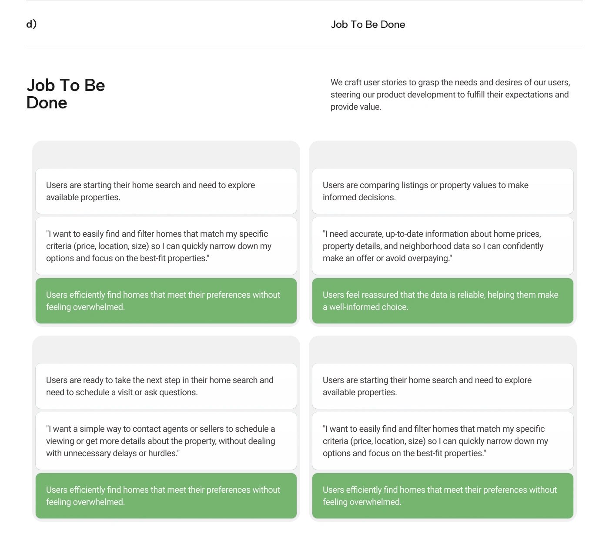
Task: Select the "I need accurate, up-to-date information" quote
Action: coord(442,246)
